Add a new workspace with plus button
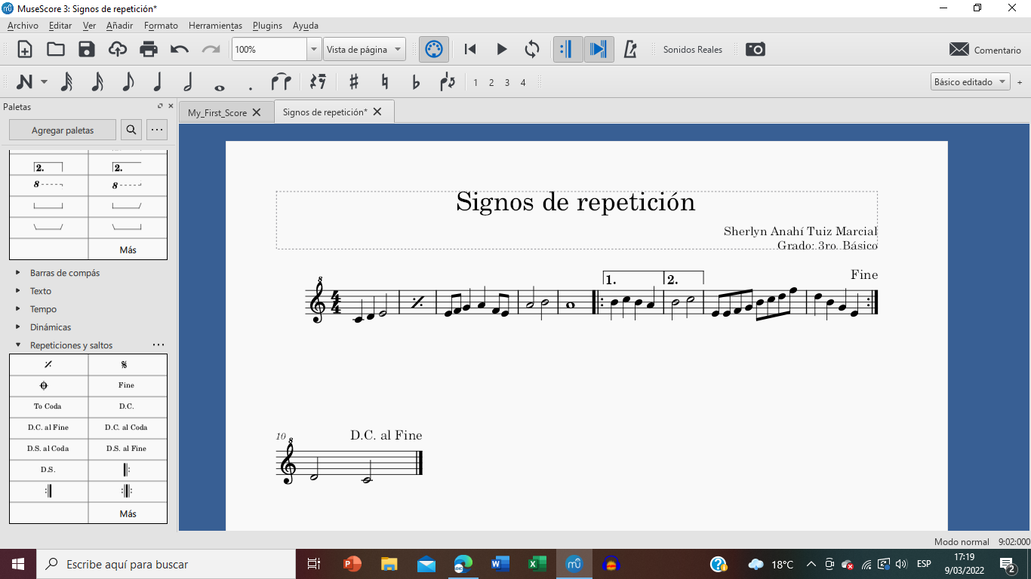1031x579 pixels. pyautogui.click(x=1020, y=82)
